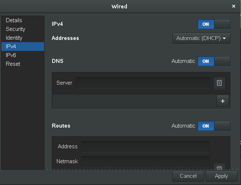Screen dimensions: 241x185
Task: Open the Details section
Action: pos(14,20)
